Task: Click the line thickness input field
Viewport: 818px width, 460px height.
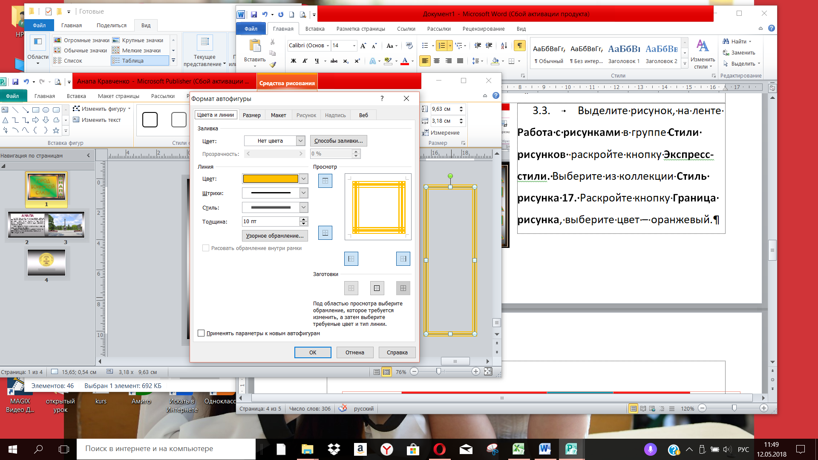Action: (271, 221)
